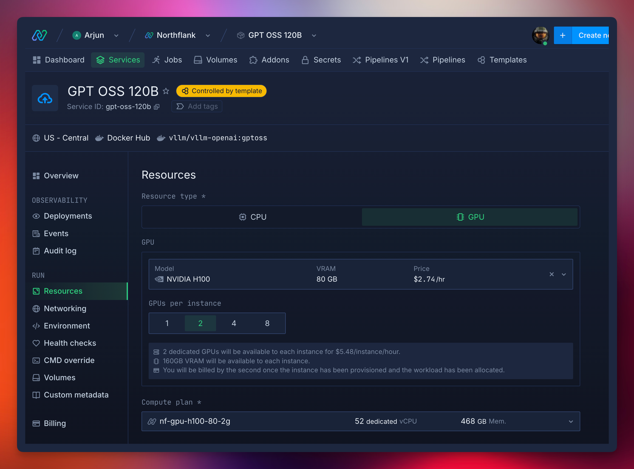Expand the GPU model dropdown chevron
This screenshot has width=634, height=469.
[564, 274]
